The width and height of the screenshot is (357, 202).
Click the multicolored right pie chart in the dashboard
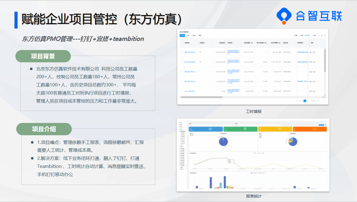pos(293,141)
